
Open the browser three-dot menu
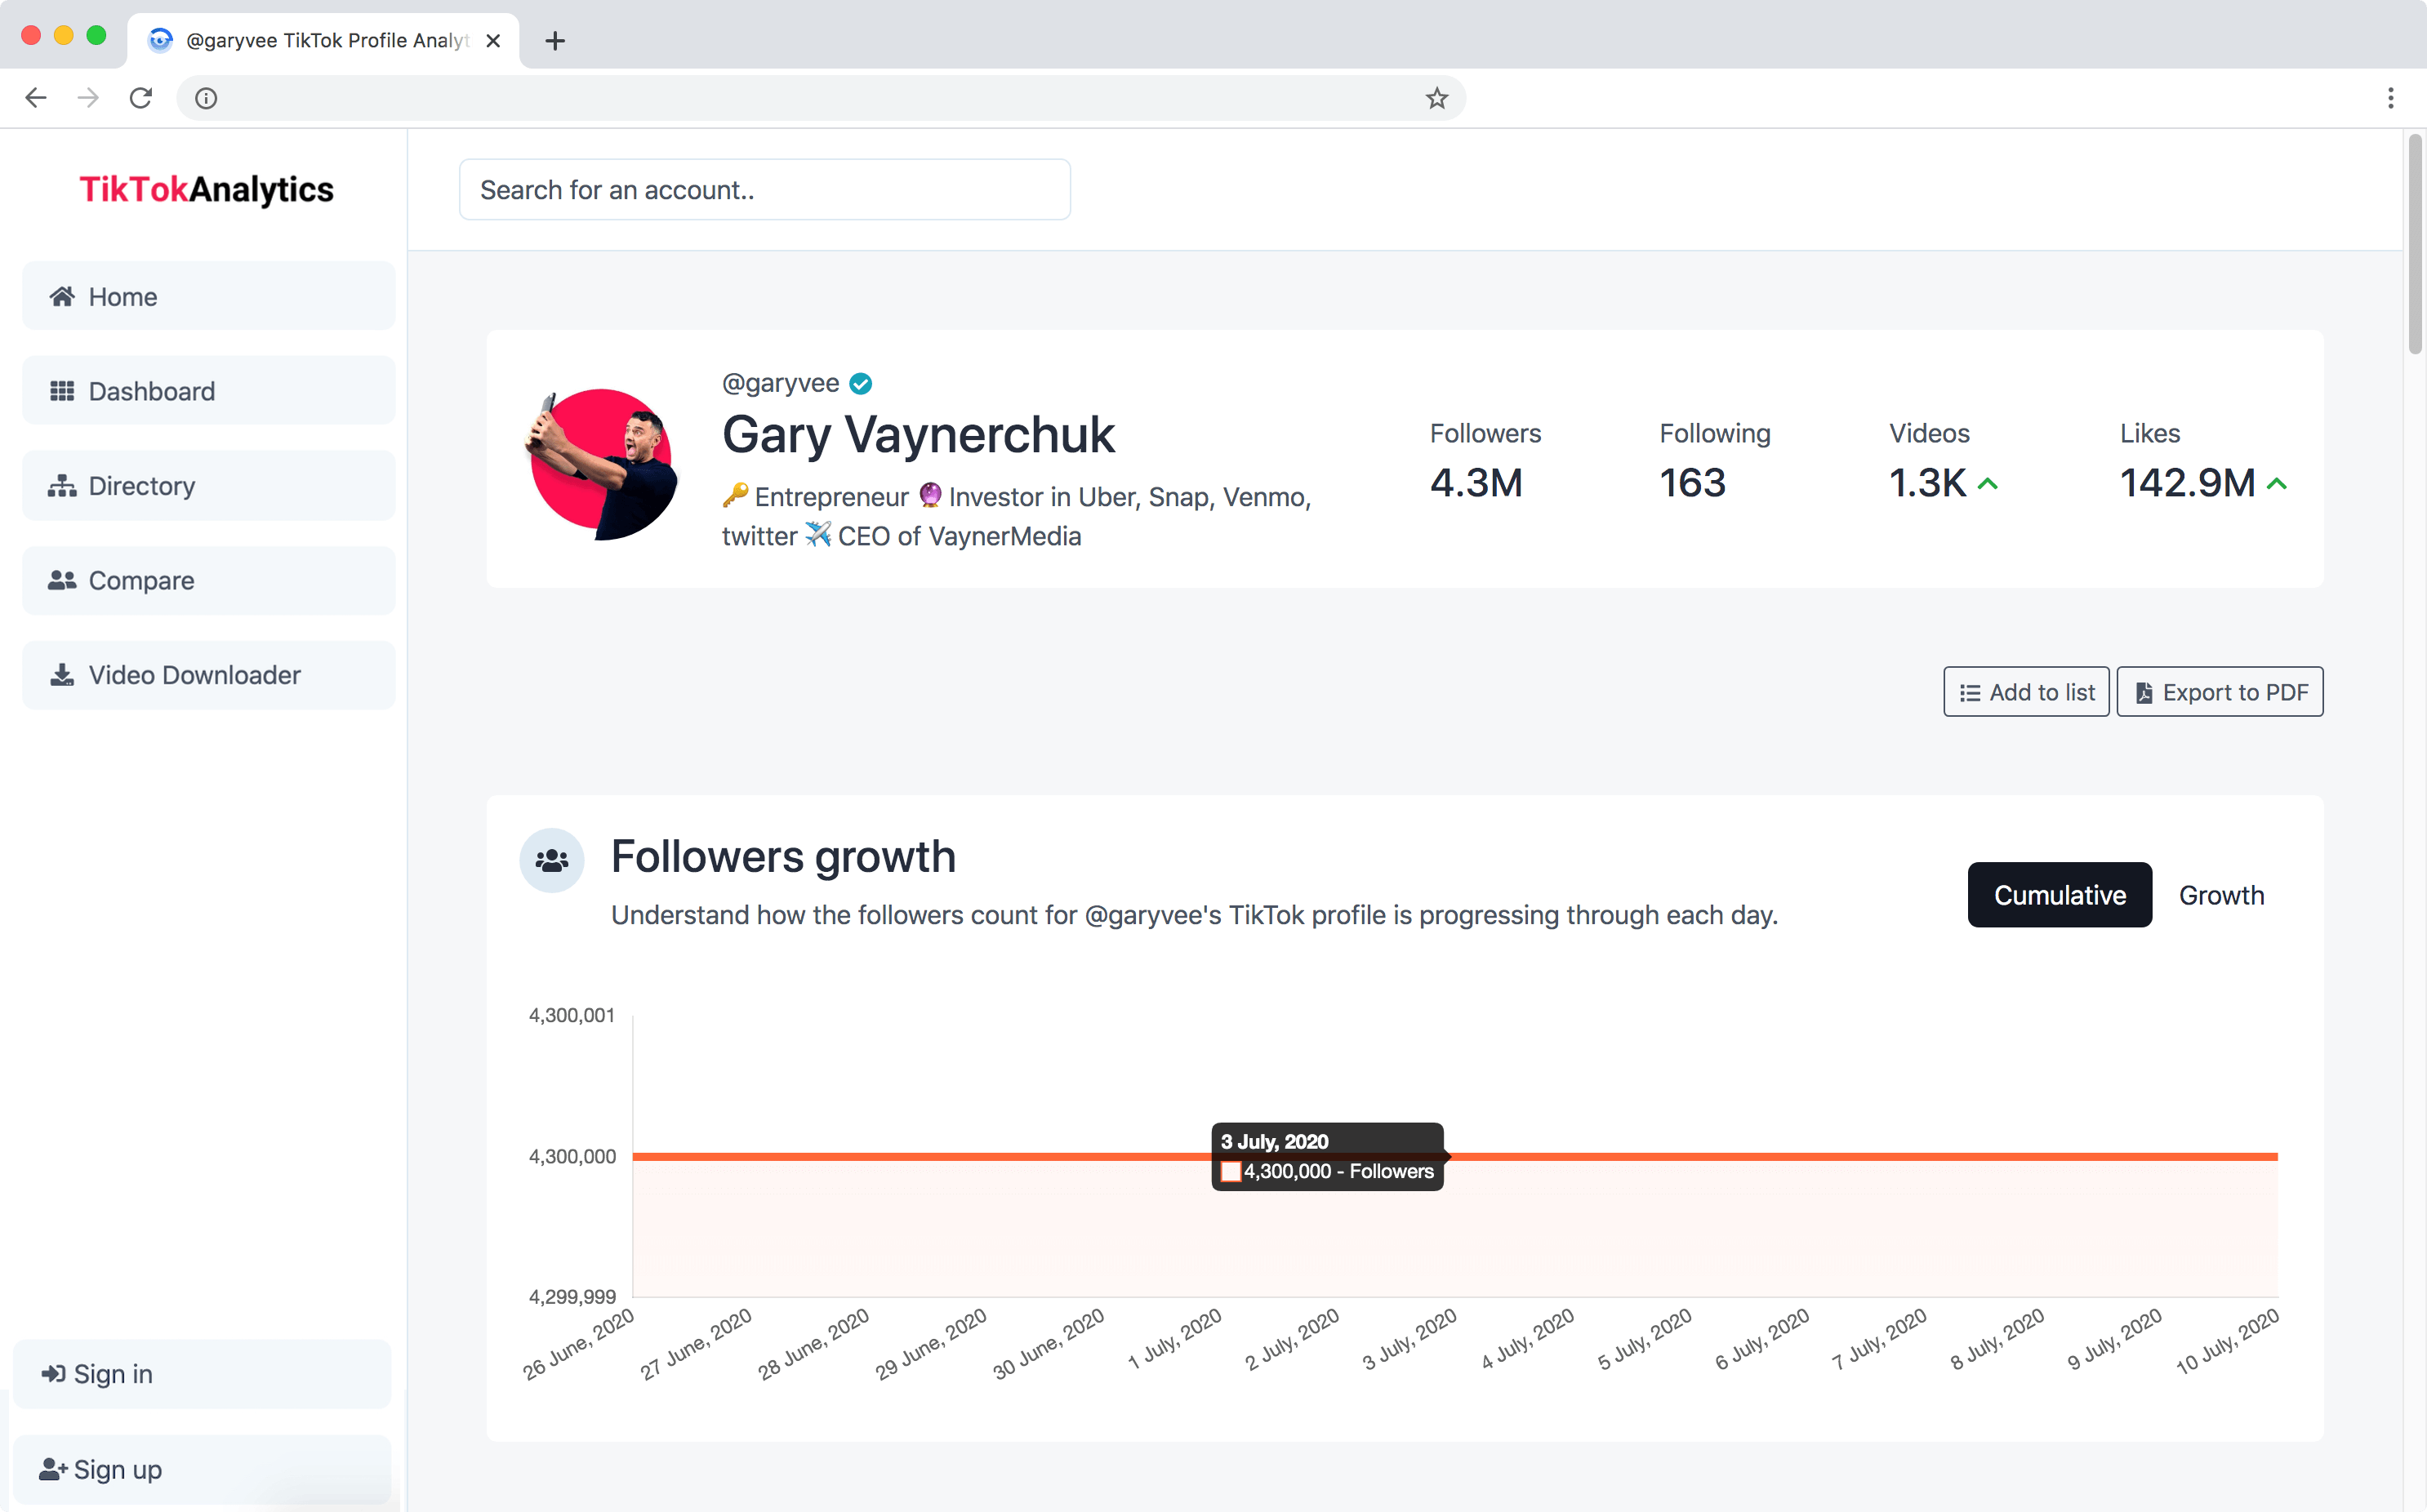click(2390, 98)
